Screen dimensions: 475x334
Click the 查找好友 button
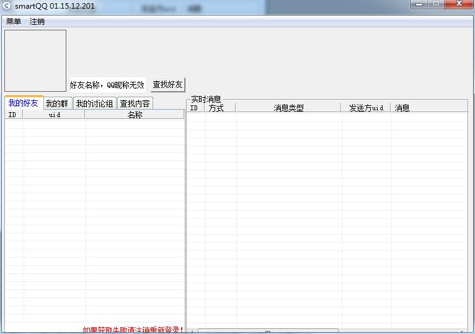click(167, 84)
